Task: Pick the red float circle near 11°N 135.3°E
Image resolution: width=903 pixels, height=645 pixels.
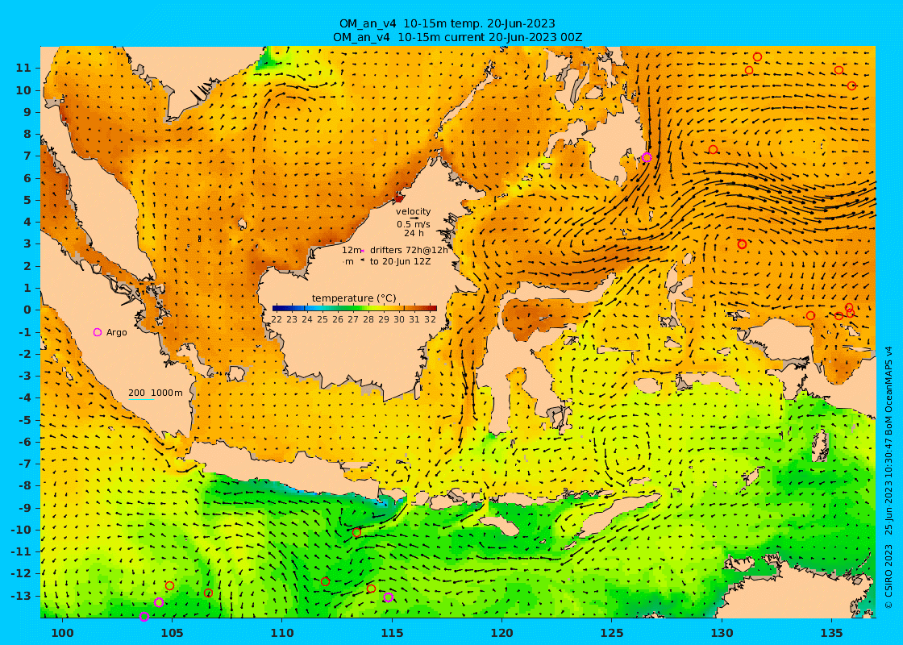Action: (x=838, y=70)
